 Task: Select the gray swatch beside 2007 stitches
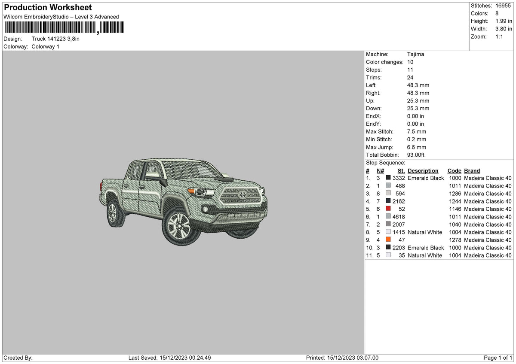tap(388, 224)
